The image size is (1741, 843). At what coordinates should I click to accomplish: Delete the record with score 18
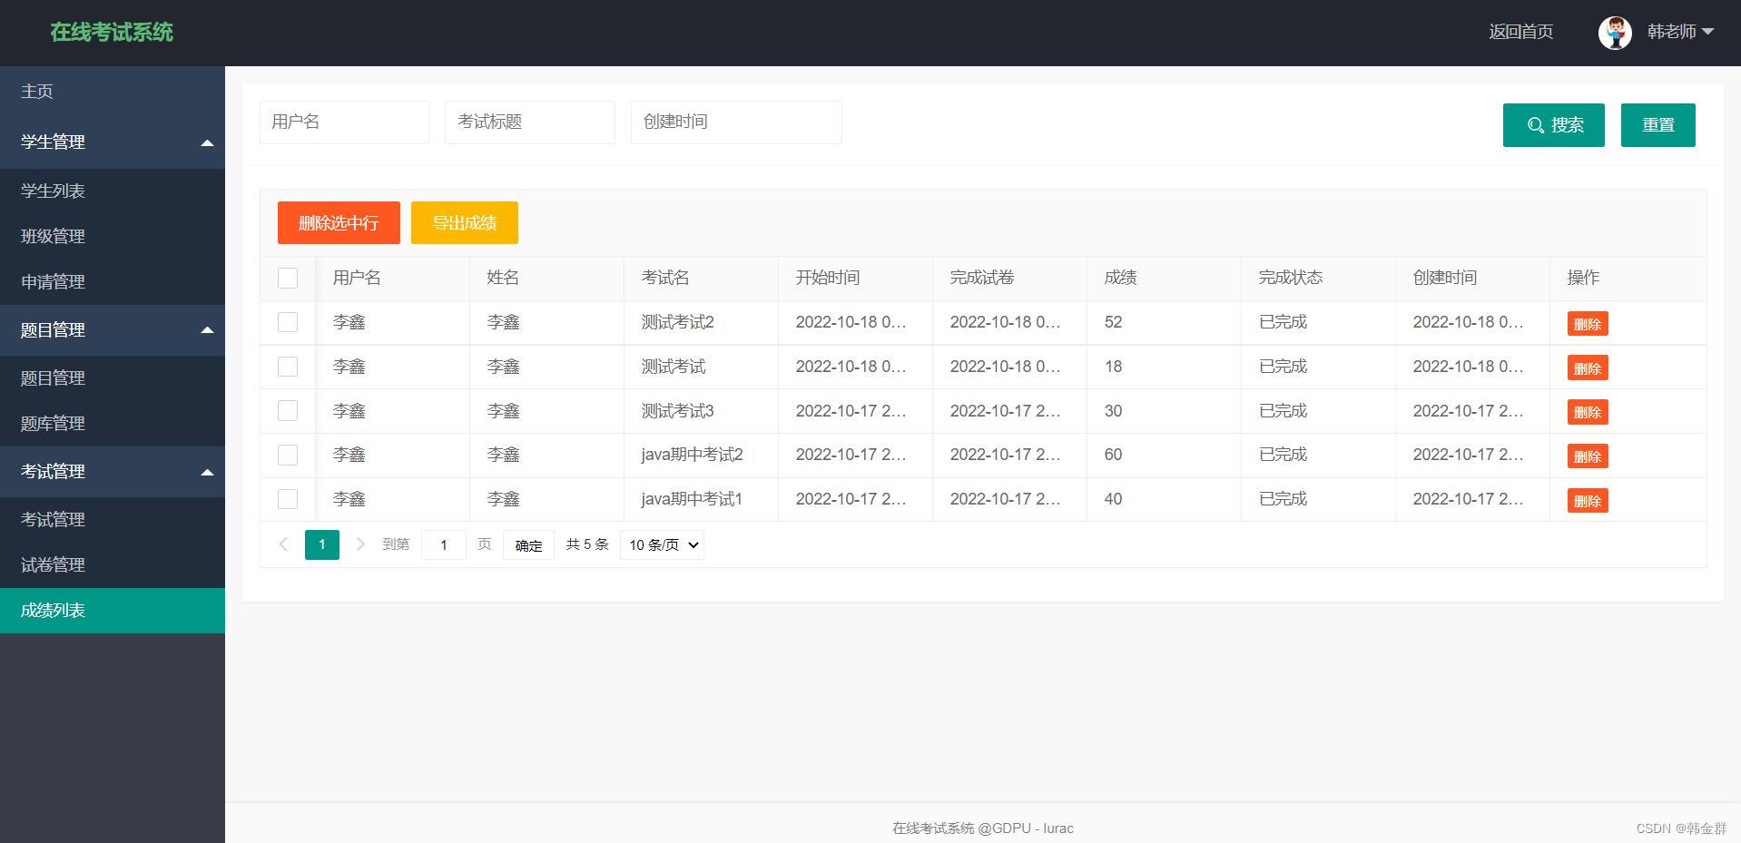1588,368
